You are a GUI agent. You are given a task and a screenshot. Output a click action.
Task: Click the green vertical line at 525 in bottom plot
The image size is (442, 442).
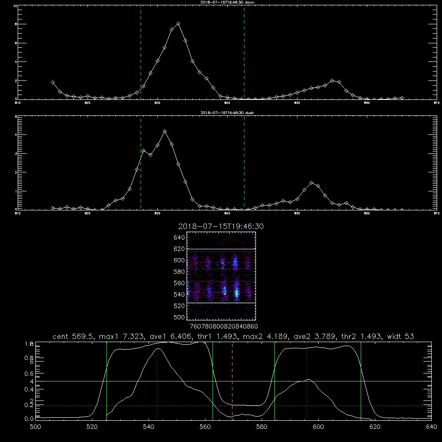point(107,381)
